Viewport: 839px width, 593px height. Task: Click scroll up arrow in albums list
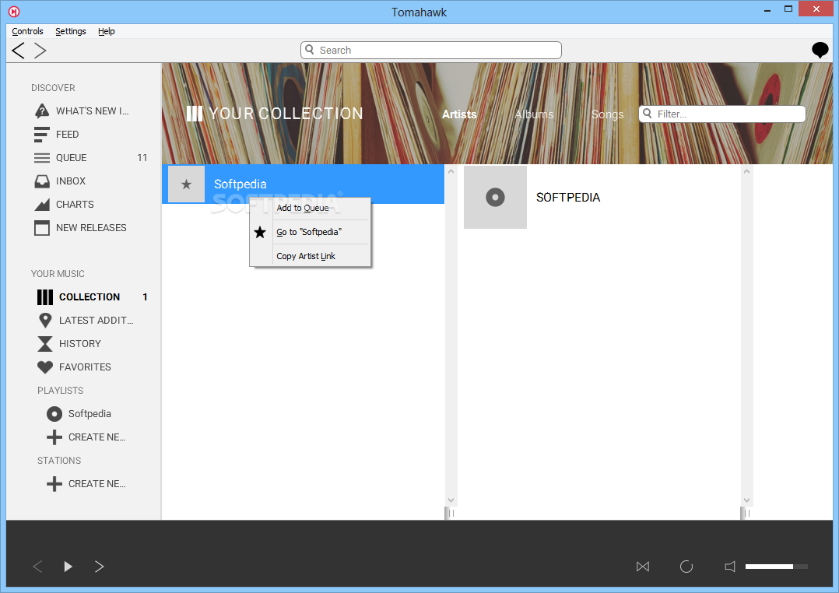point(747,171)
